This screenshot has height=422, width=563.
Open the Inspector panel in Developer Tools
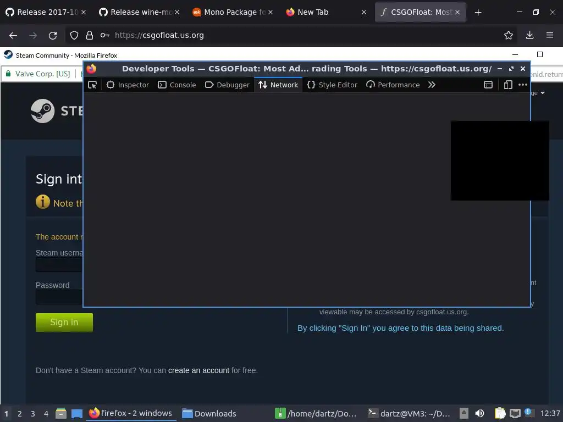click(128, 85)
